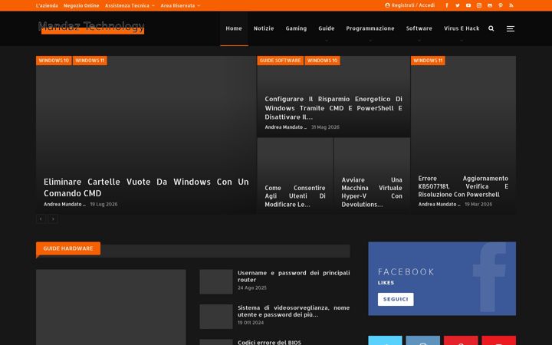The image size is (552, 345).
Task: Click the Assistenza Tecnica top bar link
Action: 127,5
